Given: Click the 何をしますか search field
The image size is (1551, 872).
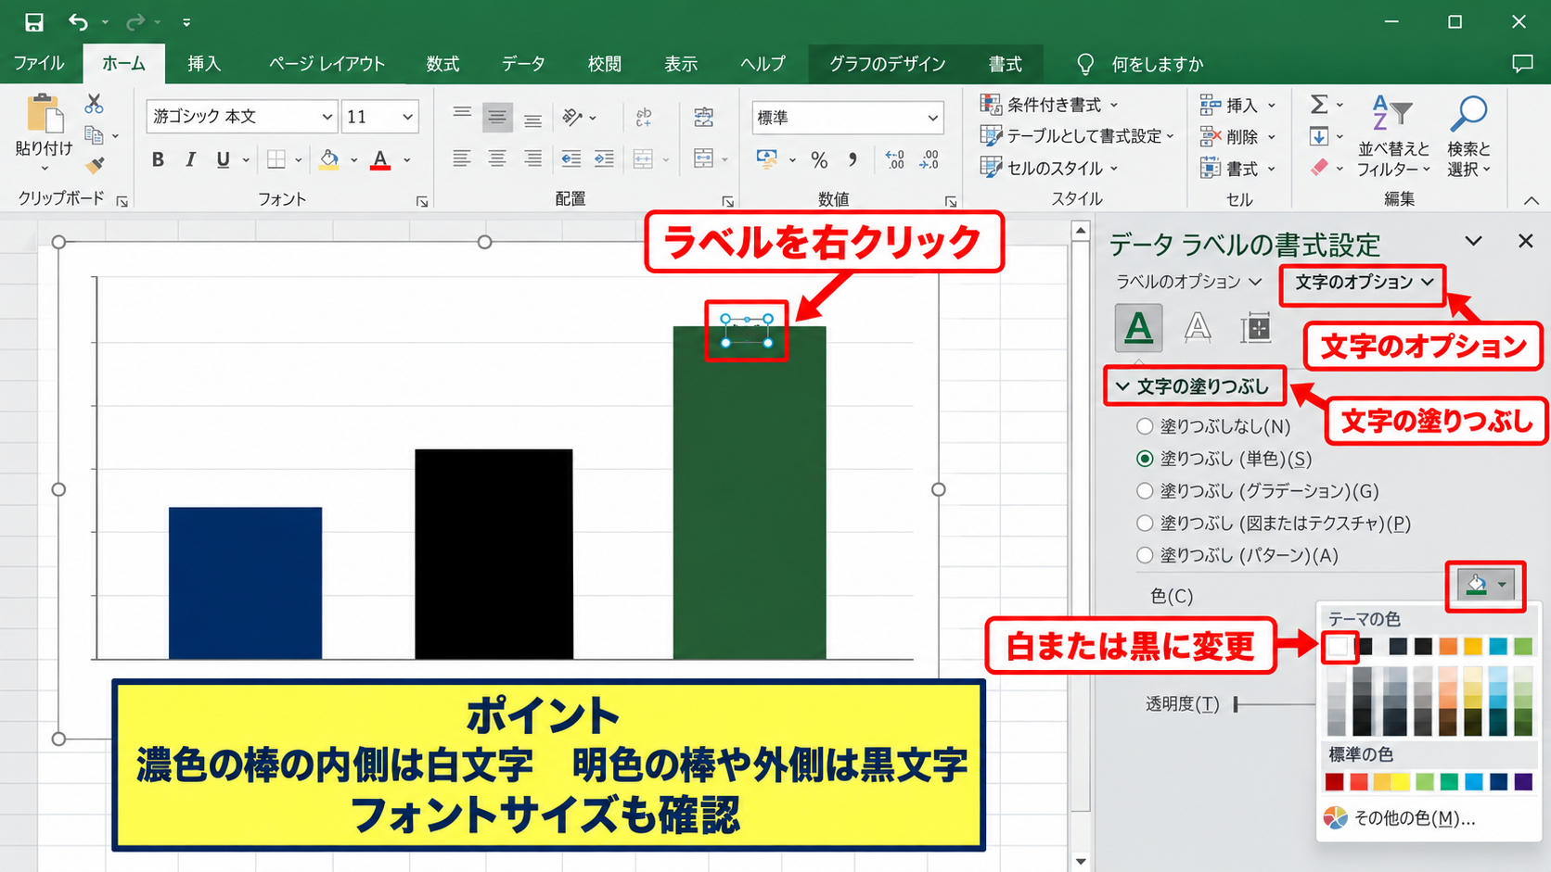Looking at the screenshot, I should click(x=1157, y=64).
